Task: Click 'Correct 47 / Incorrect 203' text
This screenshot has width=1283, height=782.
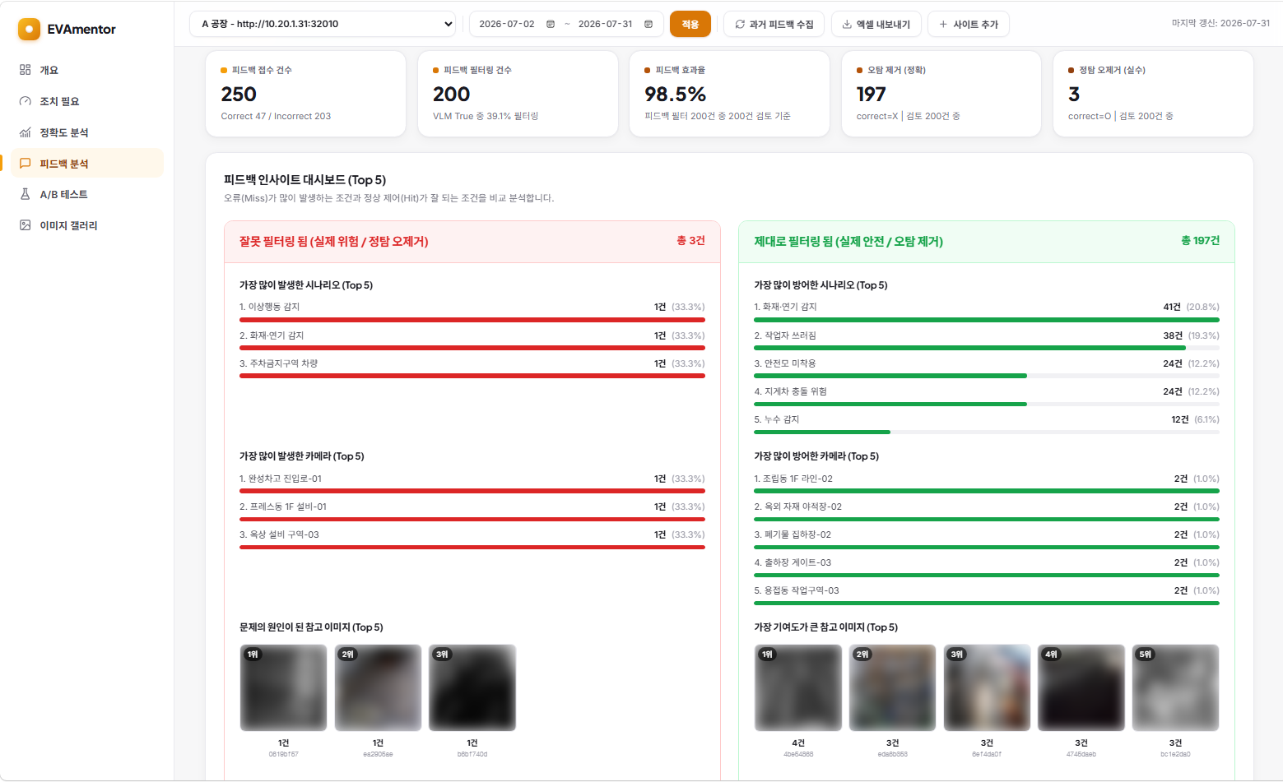Action: tap(276, 116)
